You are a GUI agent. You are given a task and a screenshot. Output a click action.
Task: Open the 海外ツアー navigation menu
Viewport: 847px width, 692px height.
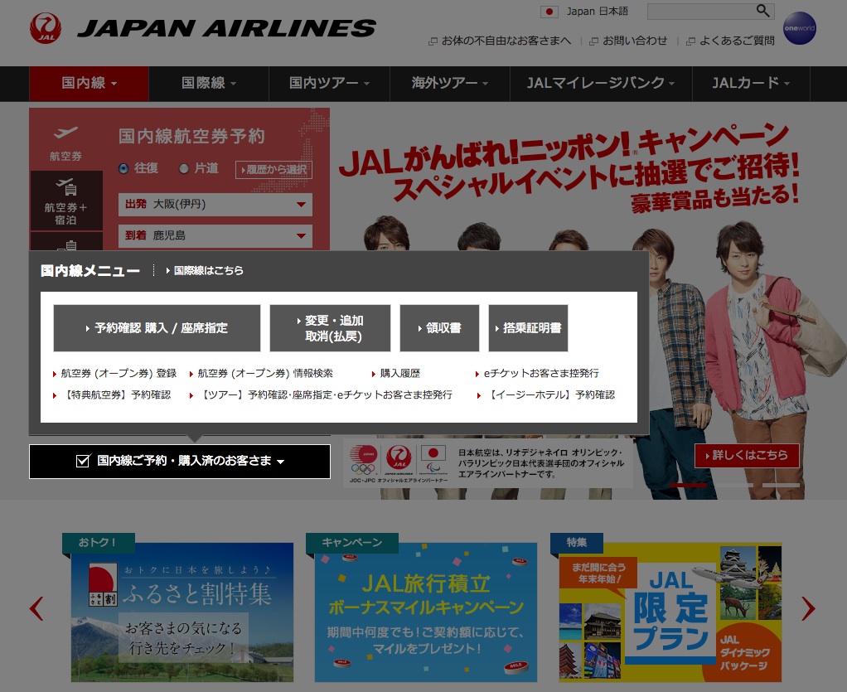tap(449, 83)
